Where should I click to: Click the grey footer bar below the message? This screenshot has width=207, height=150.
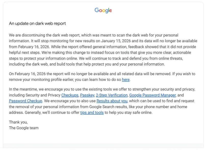point(103,146)
